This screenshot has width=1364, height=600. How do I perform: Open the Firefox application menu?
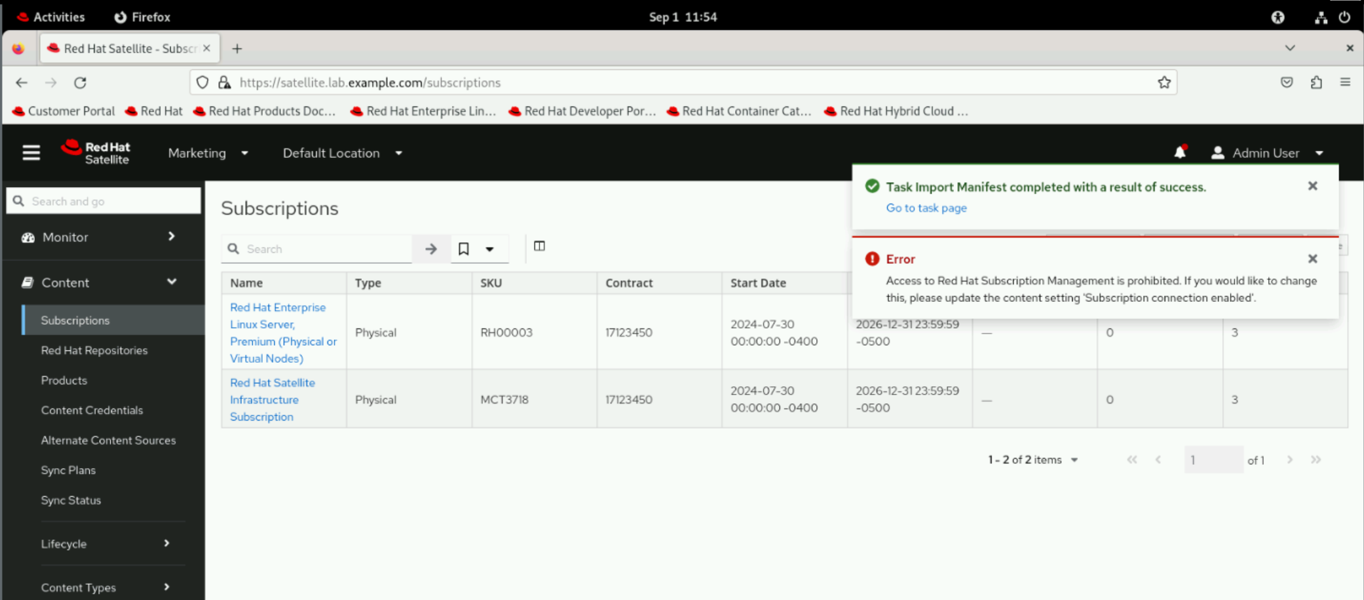tap(1345, 82)
